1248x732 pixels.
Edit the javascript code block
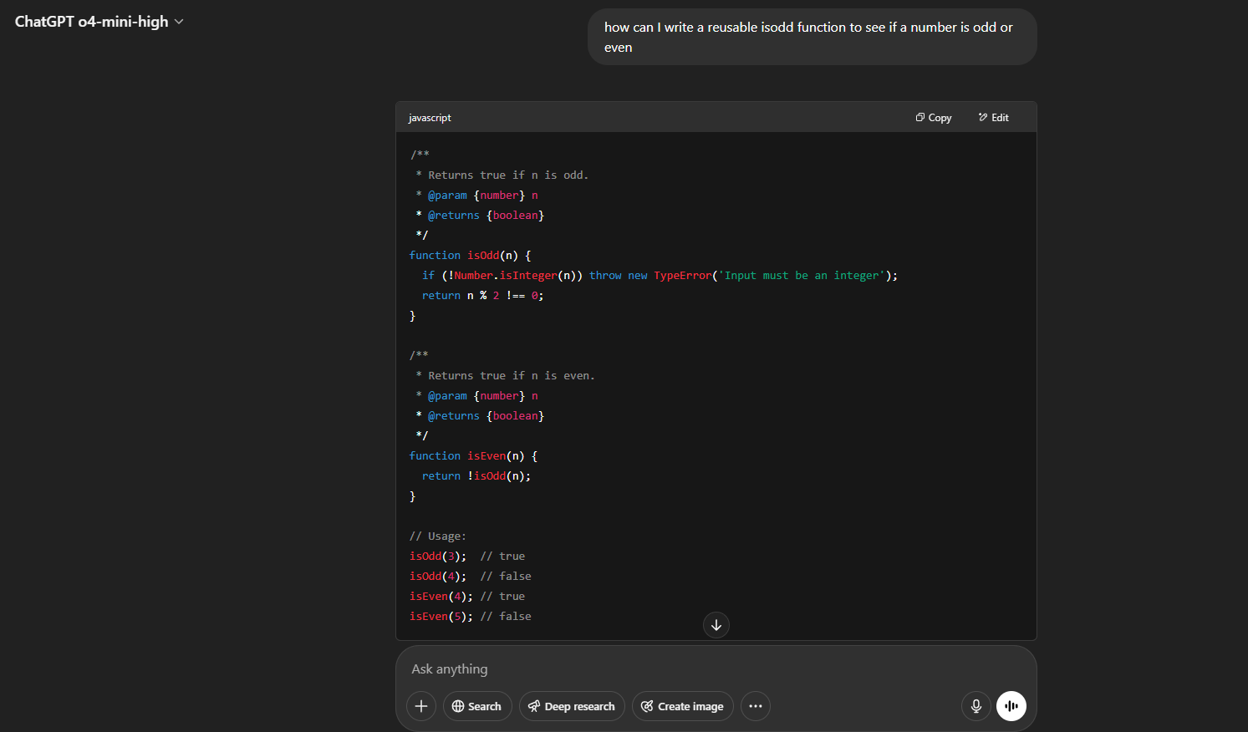click(994, 118)
